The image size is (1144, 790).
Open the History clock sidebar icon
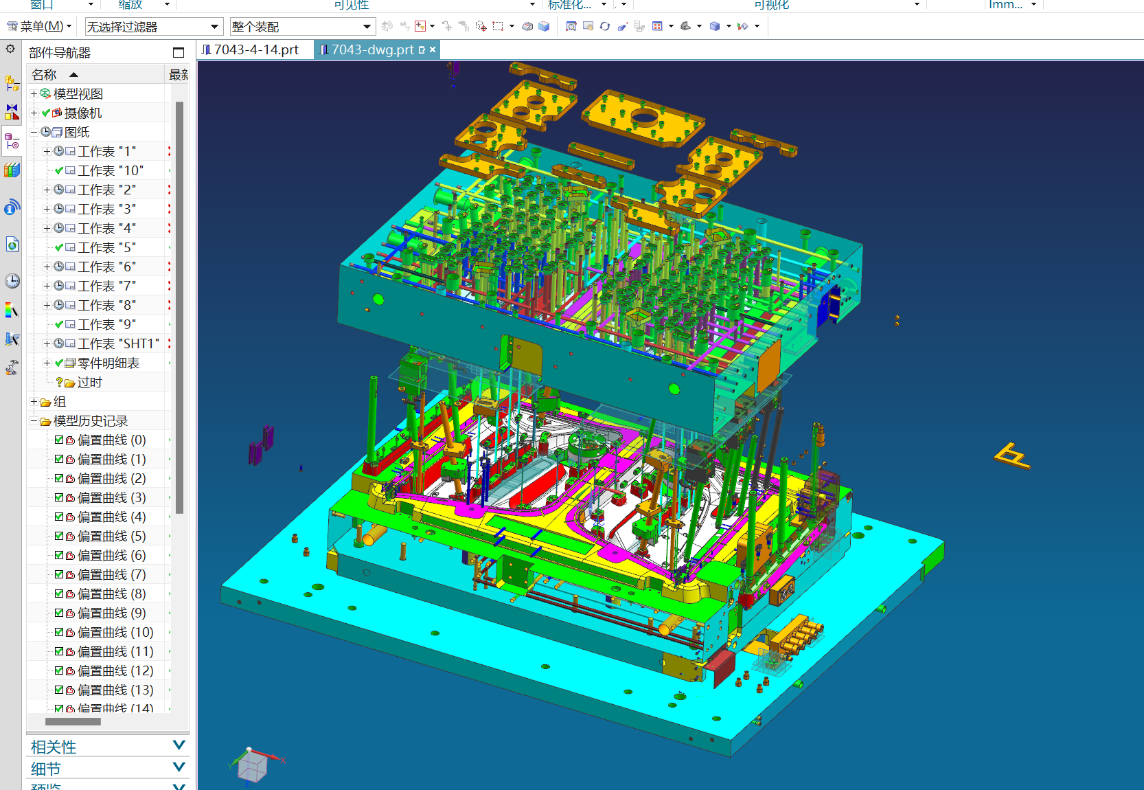point(12,280)
